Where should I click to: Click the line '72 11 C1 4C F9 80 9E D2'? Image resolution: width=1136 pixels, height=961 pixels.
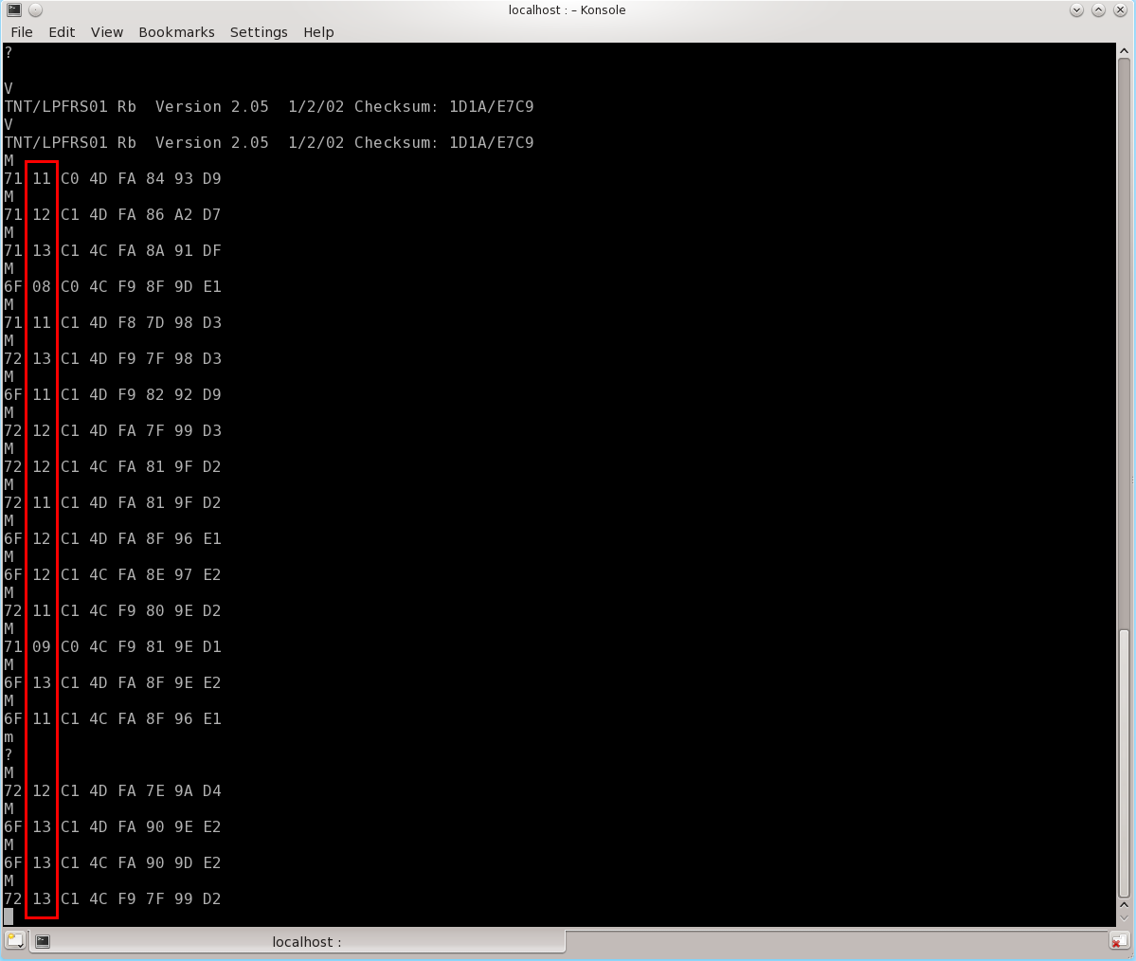click(113, 610)
